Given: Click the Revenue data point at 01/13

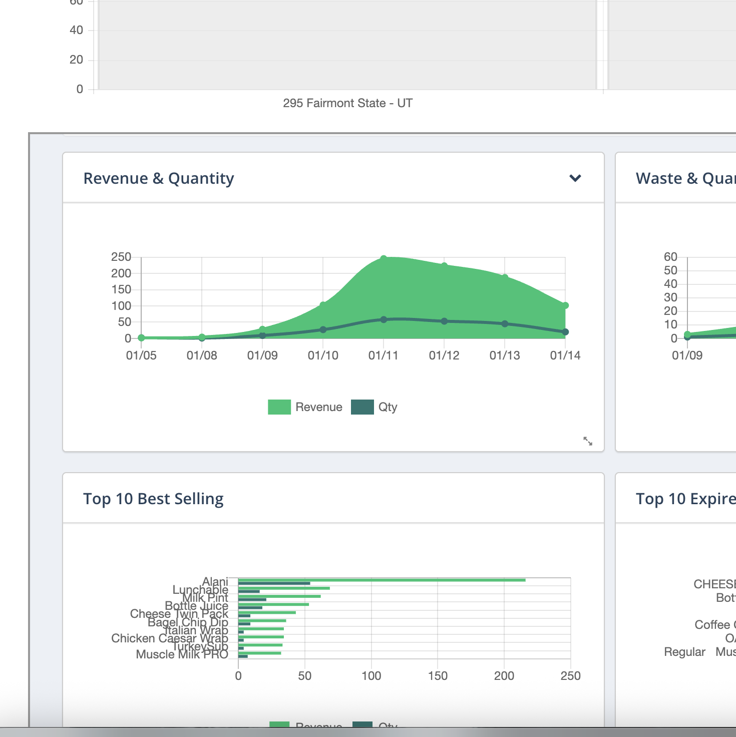Looking at the screenshot, I should coord(505,277).
